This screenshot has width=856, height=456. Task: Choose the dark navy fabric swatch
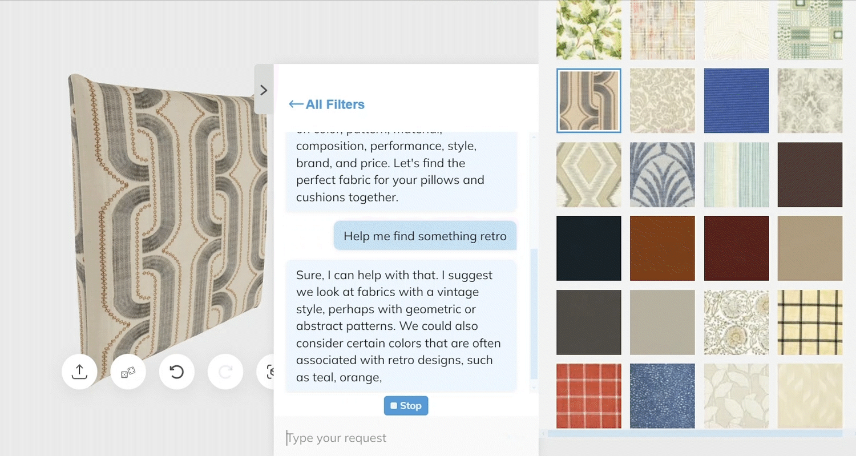pos(589,248)
